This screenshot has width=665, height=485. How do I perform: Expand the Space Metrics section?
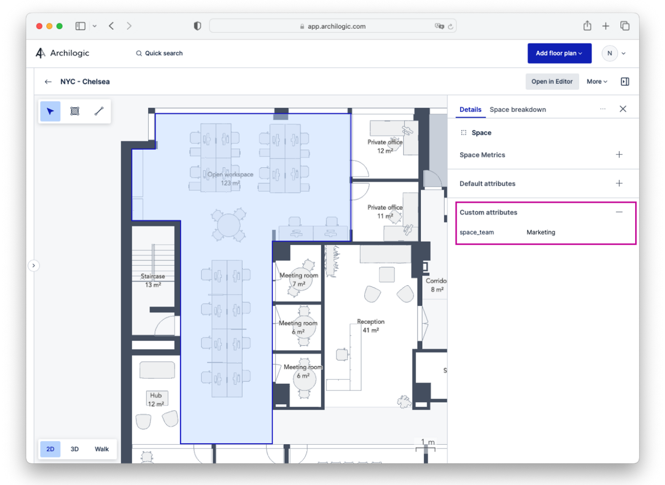tap(619, 155)
